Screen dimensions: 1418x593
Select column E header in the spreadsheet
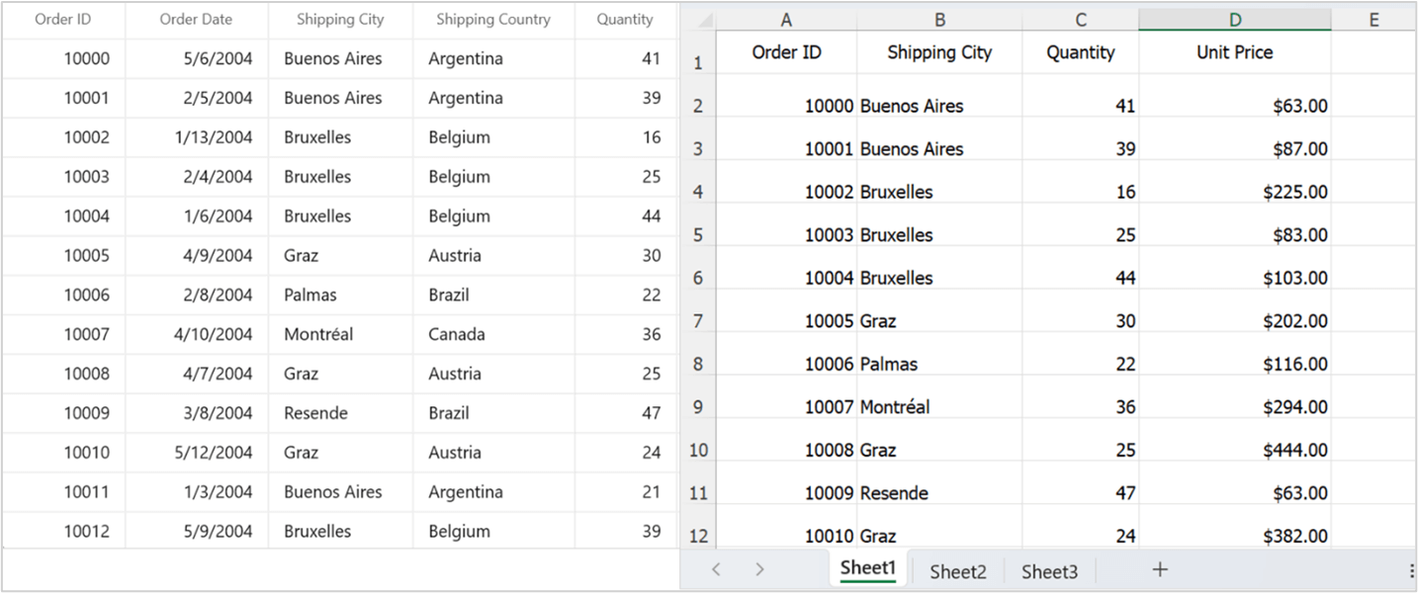(1374, 18)
